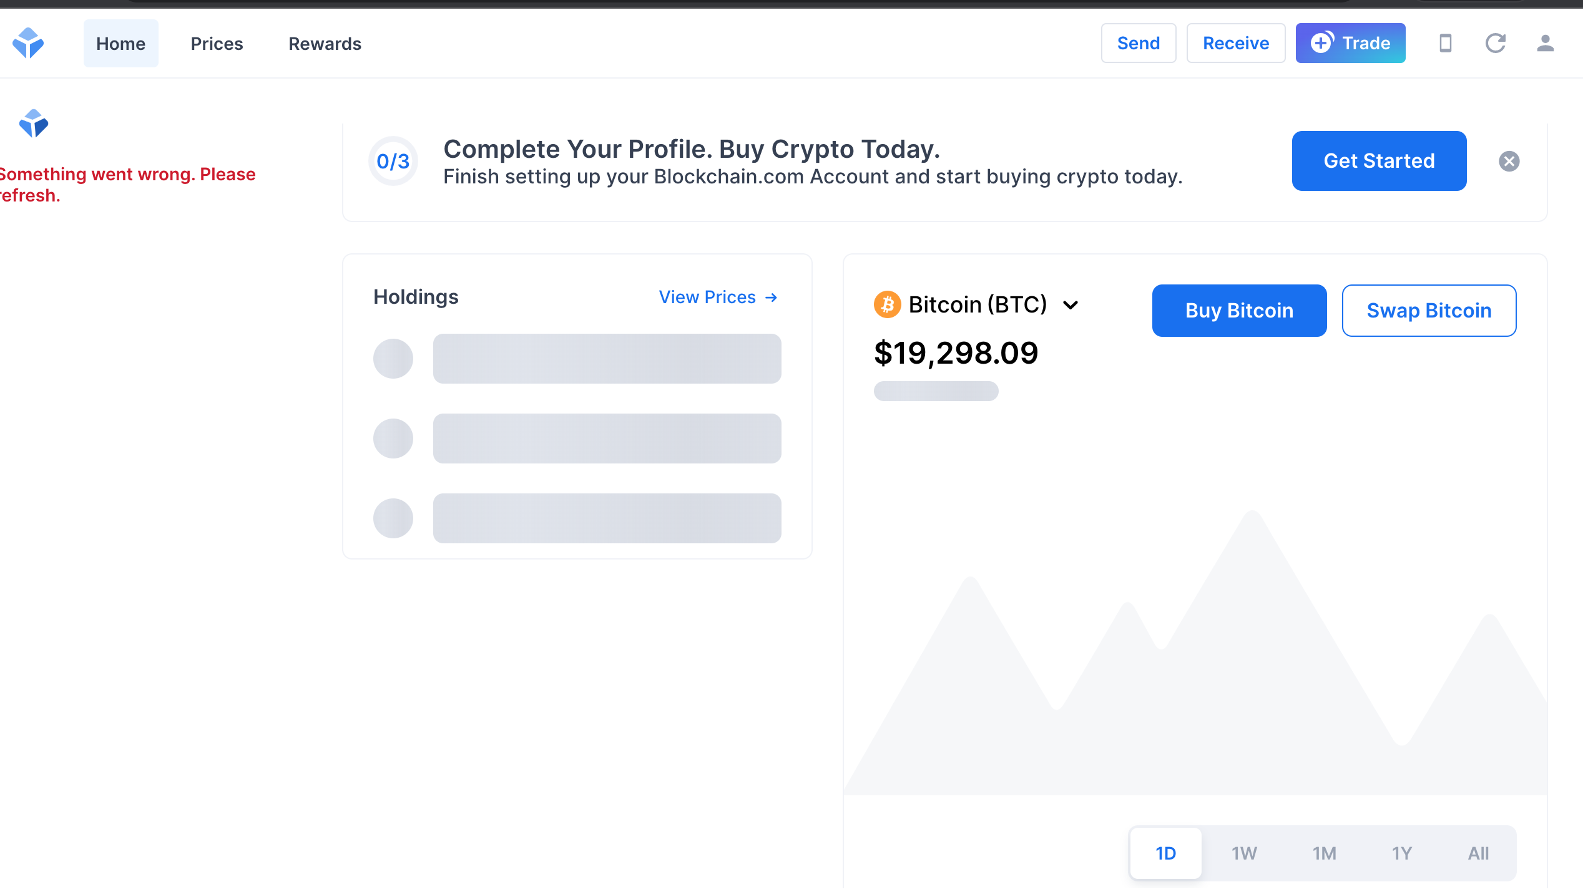The height and width of the screenshot is (892, 1583).
Task: Dismiss the Complete Your Profile banner
Action: coord(1509,161)
